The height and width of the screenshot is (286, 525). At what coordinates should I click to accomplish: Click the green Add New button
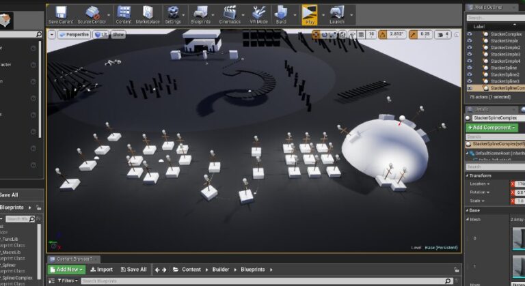pyautogui.click(x=66, y=269)
